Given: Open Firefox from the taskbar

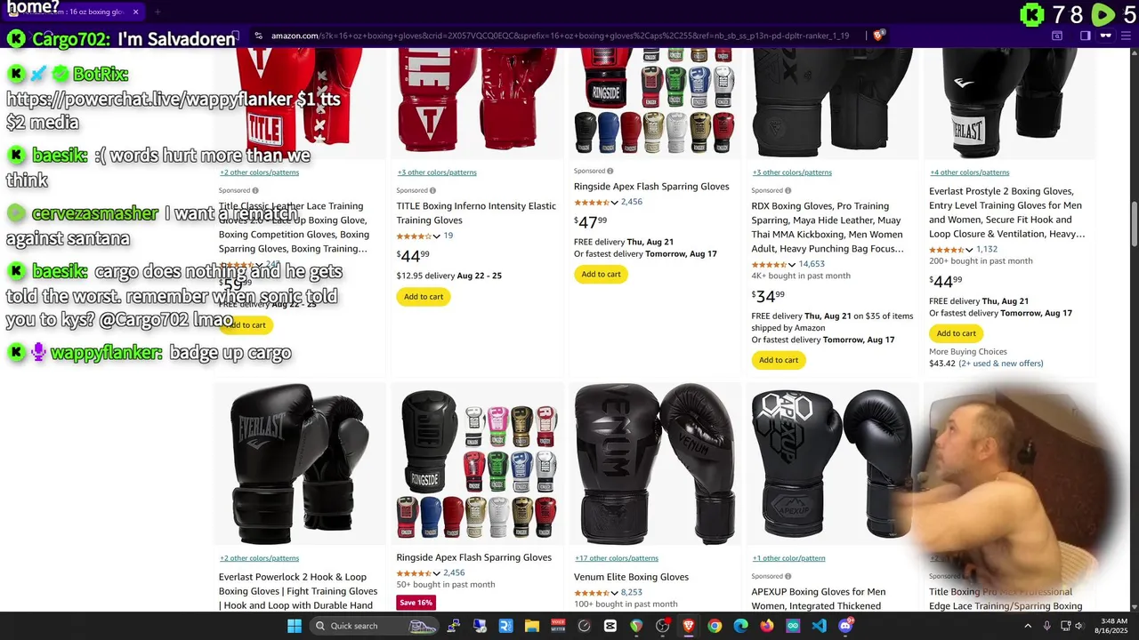Looking at the screenshot, I should [767, 626].
